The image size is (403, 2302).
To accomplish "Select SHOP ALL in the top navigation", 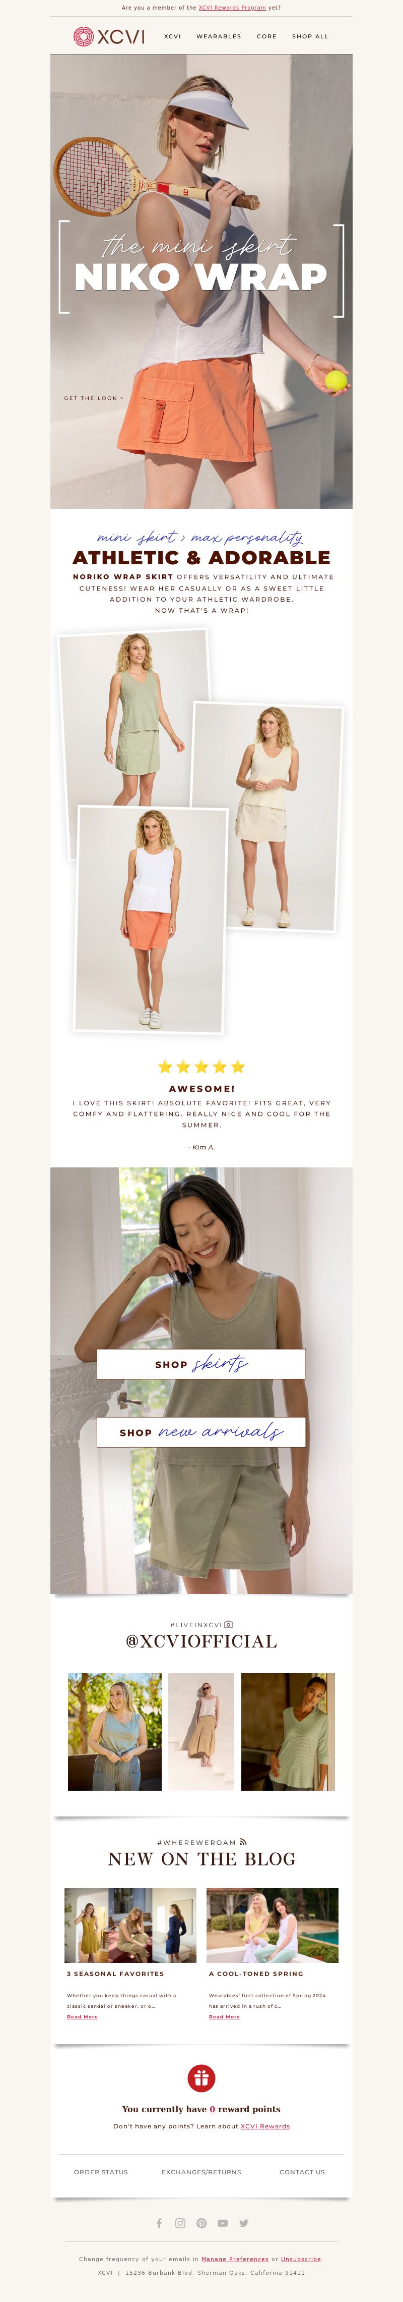I will click(x=310, y=37).
